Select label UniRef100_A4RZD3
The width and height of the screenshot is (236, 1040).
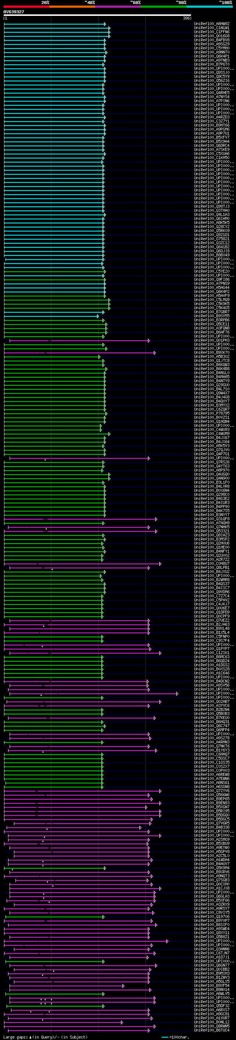tap(212, 117)
